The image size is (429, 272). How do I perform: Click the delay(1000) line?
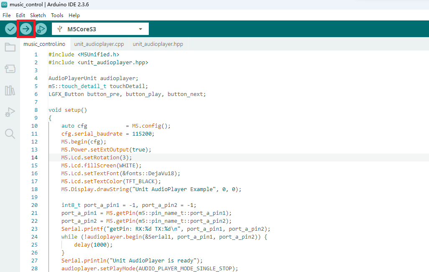(x=93, y=245)
